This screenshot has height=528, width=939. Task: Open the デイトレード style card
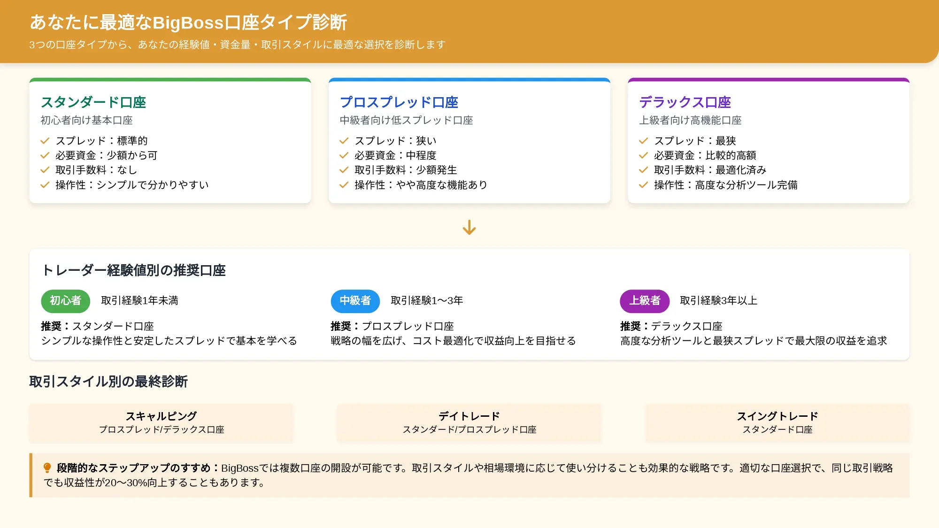coord(469,422)
